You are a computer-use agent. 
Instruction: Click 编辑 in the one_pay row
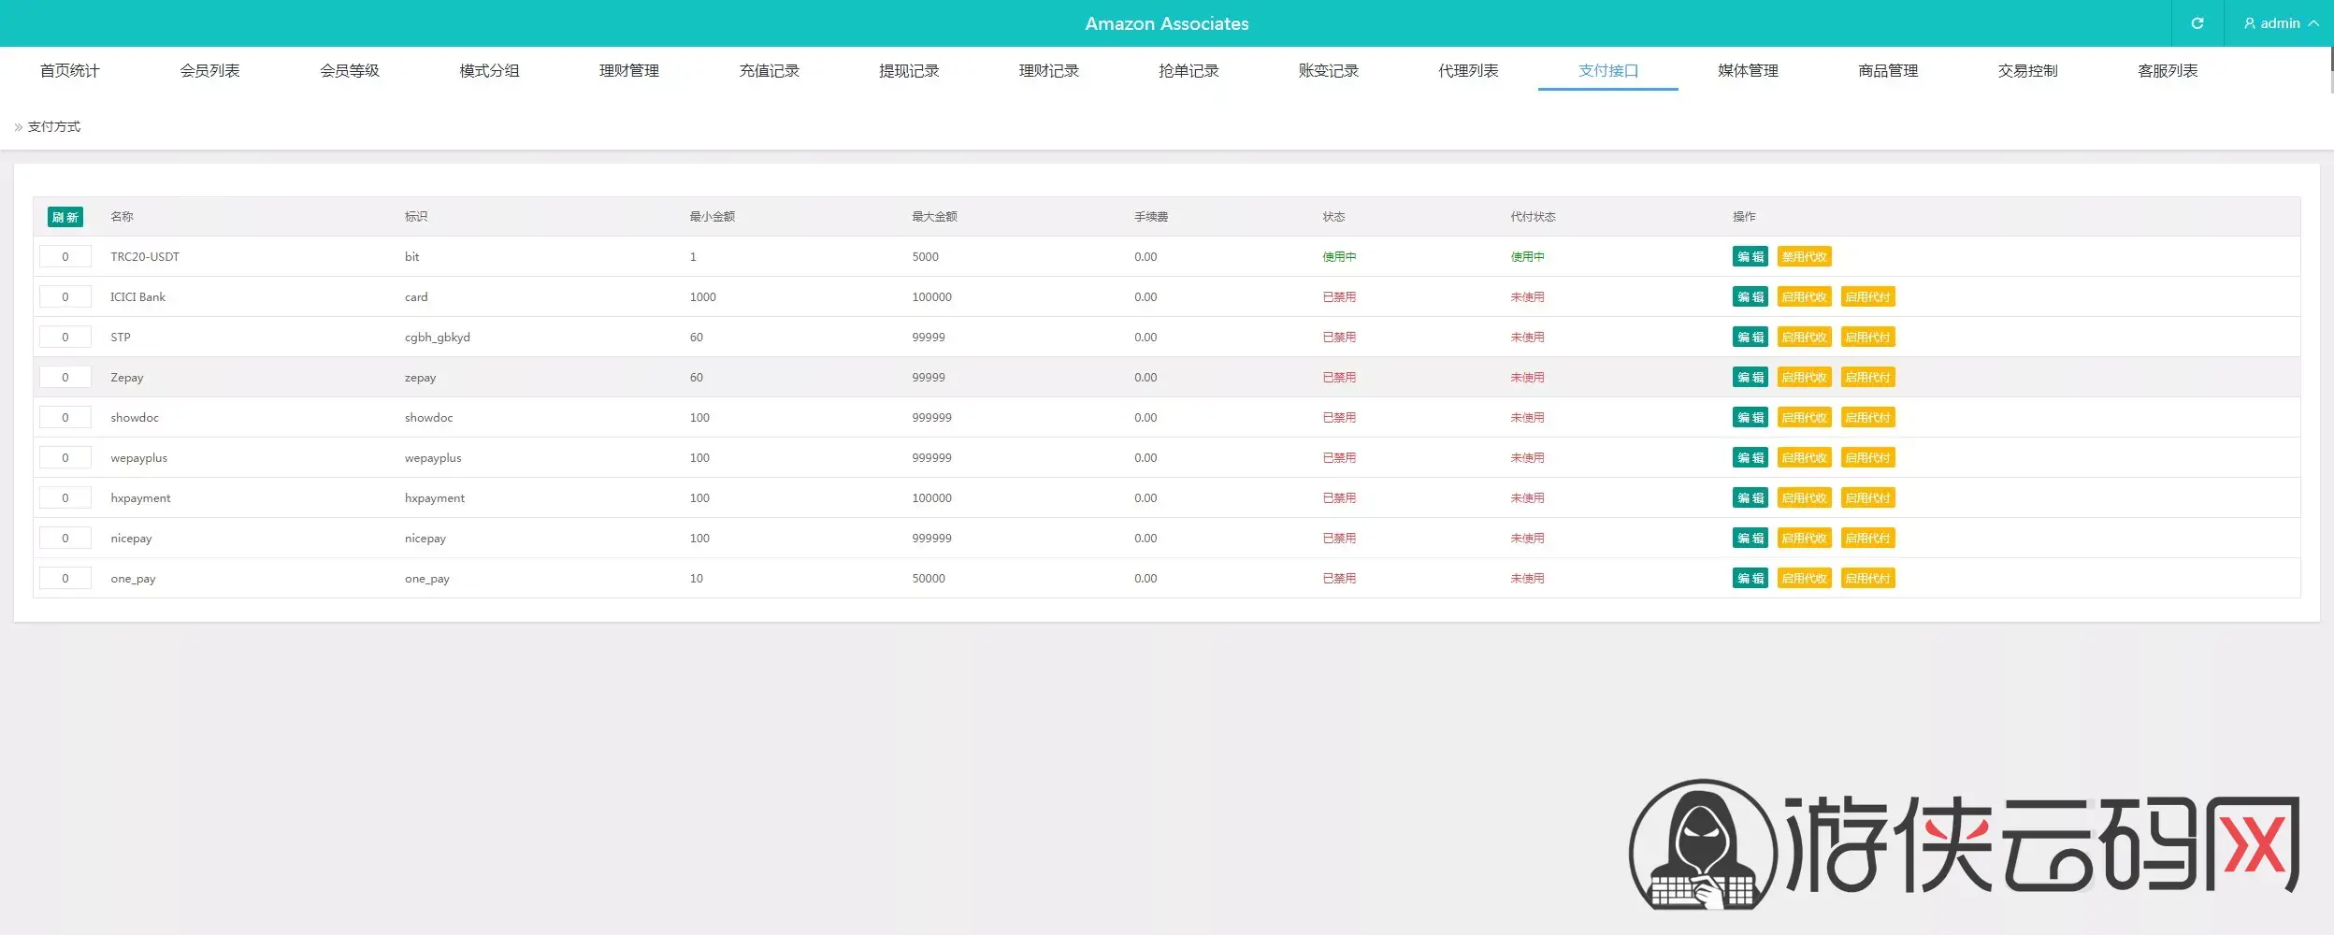[1750, 578]
